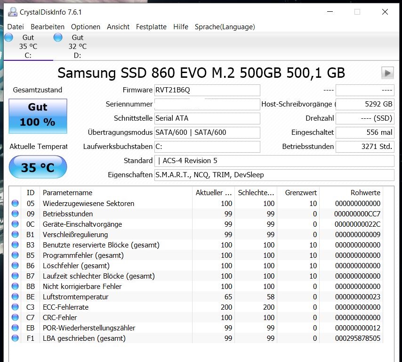Click status orb for Programmfehler row
This screenshot has height=362, width=402.
pyautogui.click(x=15, y=255)
